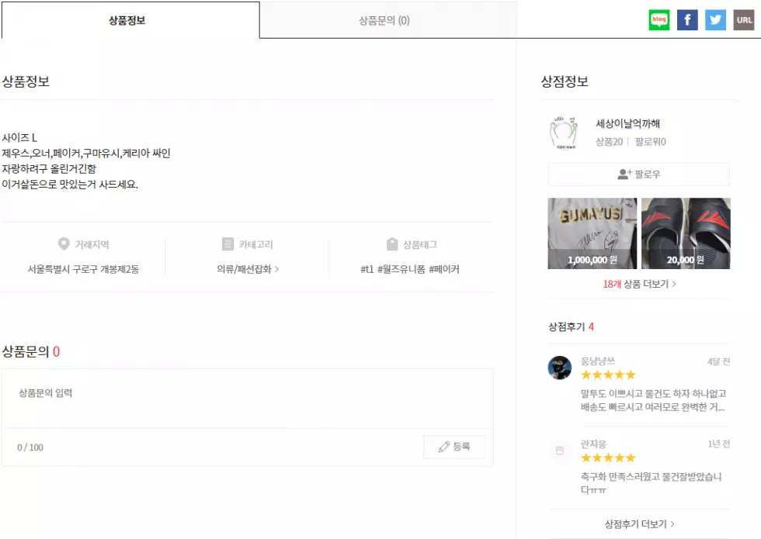761x539 pixels.
Task: Click 서울특별시 구로구 개봉제2동 location text
Action: tap(83, 269)
